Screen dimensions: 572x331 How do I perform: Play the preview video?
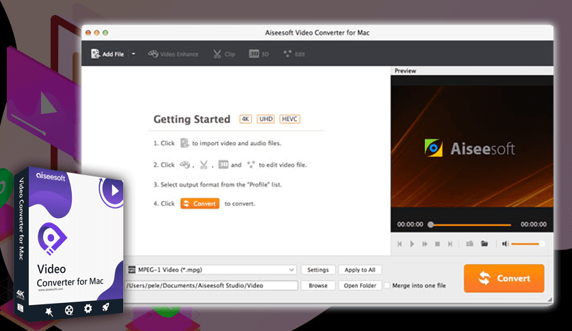pos(412,244)
